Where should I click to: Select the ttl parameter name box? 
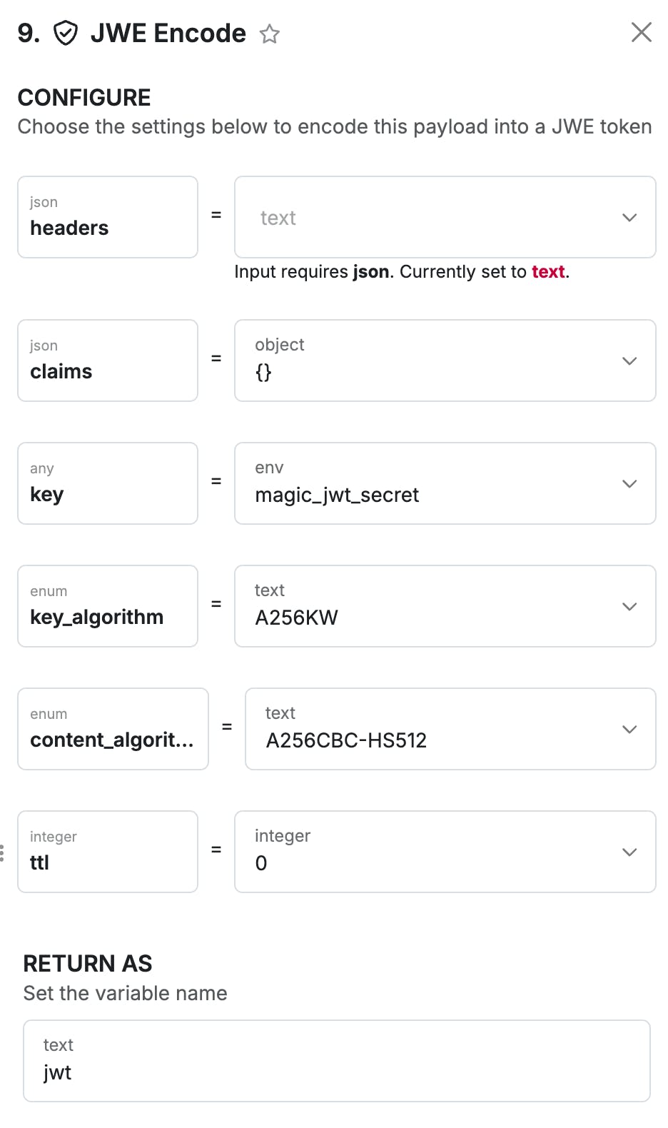108,852
